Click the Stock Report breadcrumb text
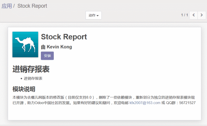Image resolution: width=207 pixels, height=126 pixels. click(x=32, y=6)
